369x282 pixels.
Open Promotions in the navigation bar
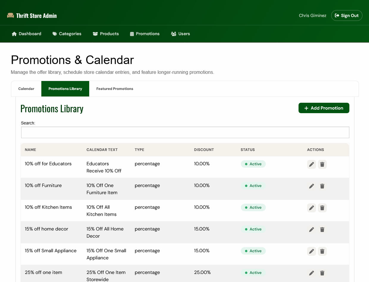click(145, 34)
